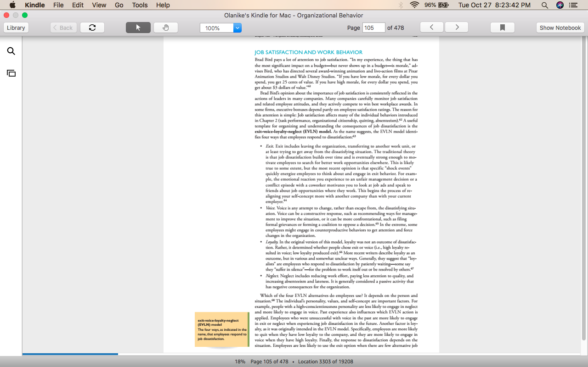
Task: Click bold term 'exit-voice-loyalty-neglect (EVLN) model' in paragraph
Action: point(293,131)
